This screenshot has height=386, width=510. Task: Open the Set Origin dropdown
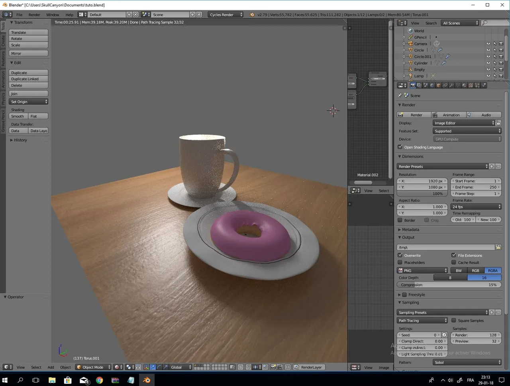pyautogui.click(x=29, y=102)
